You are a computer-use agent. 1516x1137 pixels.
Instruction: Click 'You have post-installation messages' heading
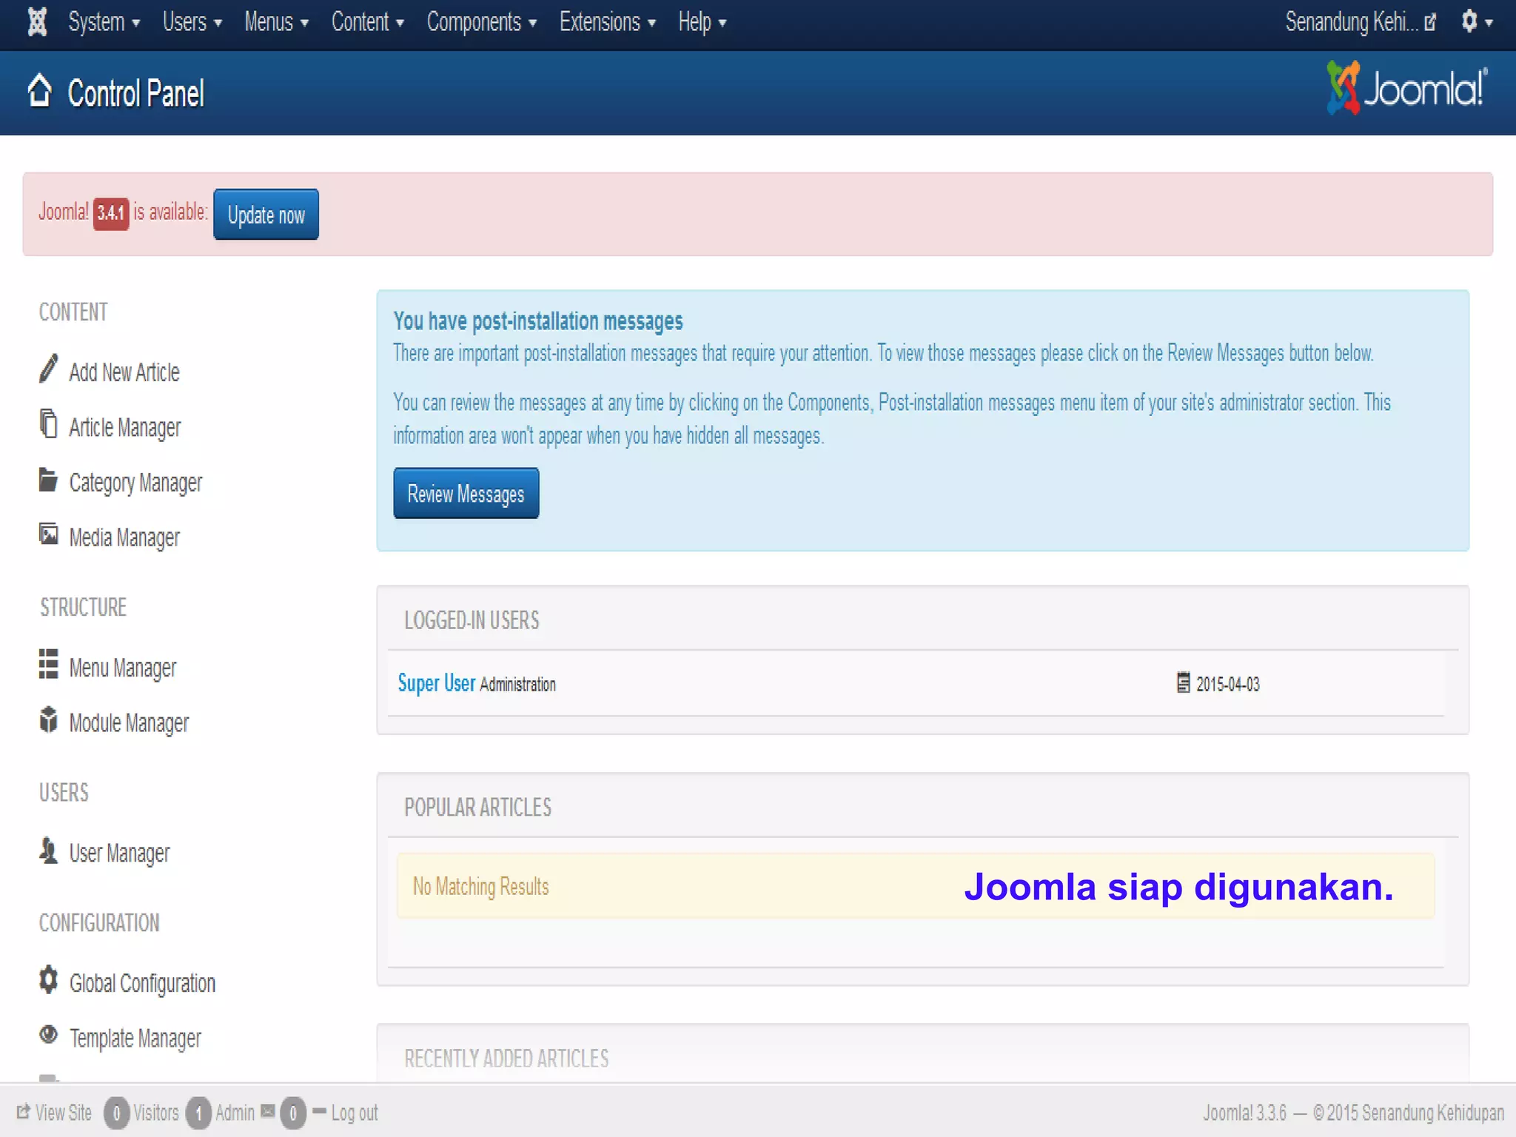538,321
